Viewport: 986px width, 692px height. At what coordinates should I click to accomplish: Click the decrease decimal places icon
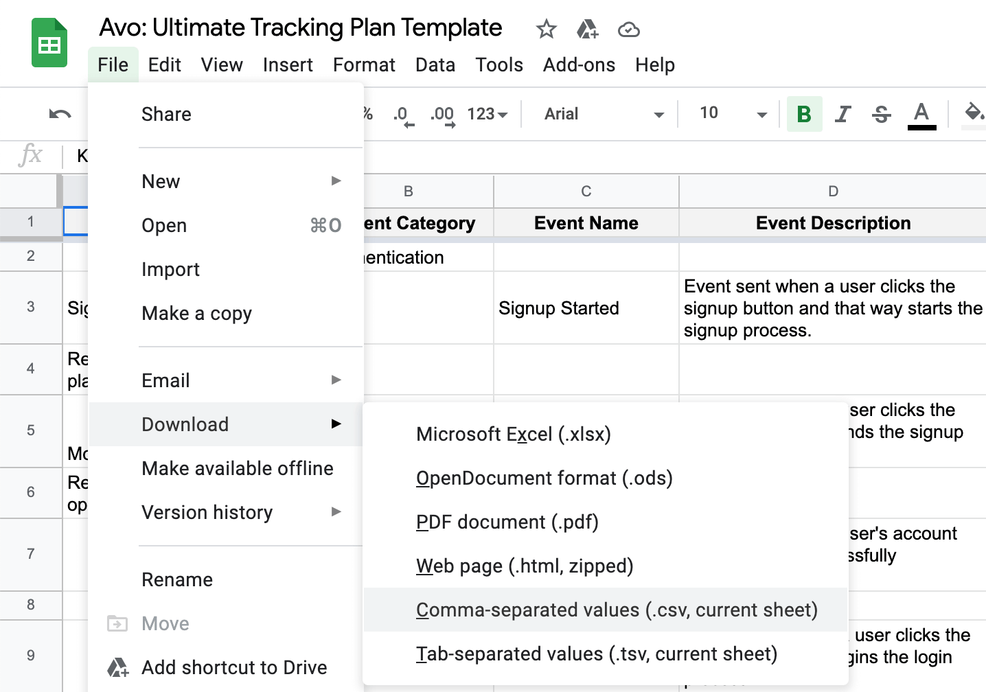click(x=402, y=114)
